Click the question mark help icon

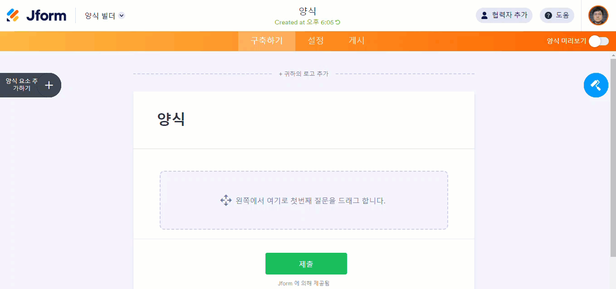548,15
